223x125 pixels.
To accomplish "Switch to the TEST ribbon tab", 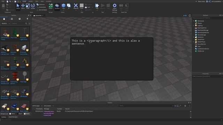I will [37, 1].
